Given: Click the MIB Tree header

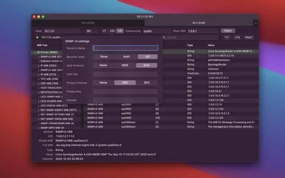Looking at the screenshot, I should click(42, 45).
